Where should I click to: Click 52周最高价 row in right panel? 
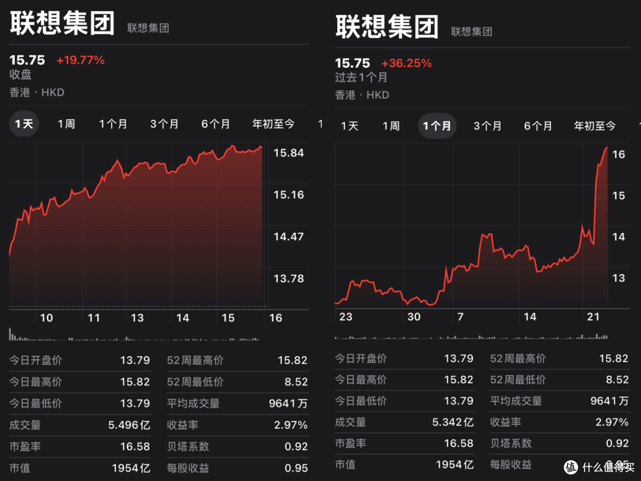coord(560,359)
